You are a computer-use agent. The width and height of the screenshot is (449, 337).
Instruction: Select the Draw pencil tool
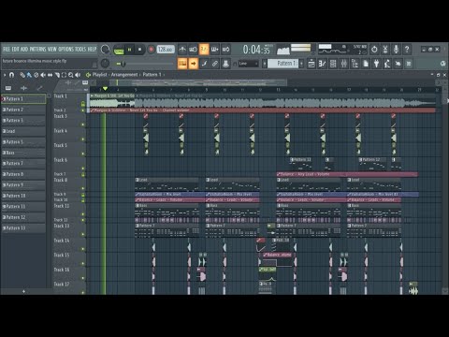tap(22, 75)
